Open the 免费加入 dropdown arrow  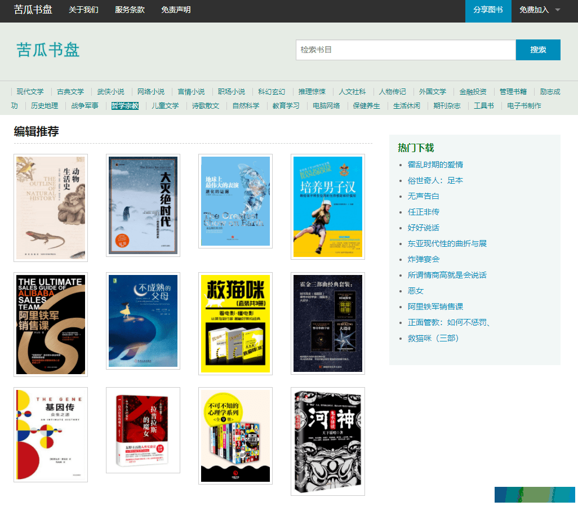(x=557, y=10)
